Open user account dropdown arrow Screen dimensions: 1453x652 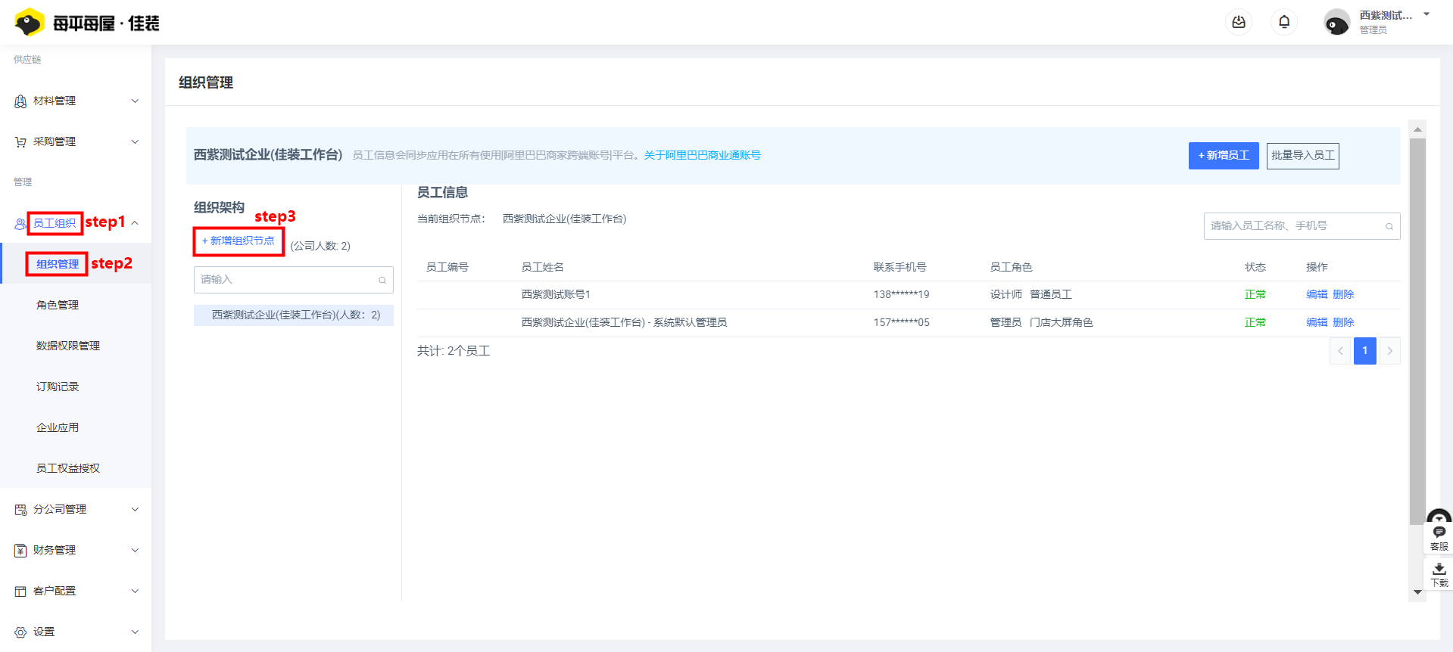coord(1426,14)
